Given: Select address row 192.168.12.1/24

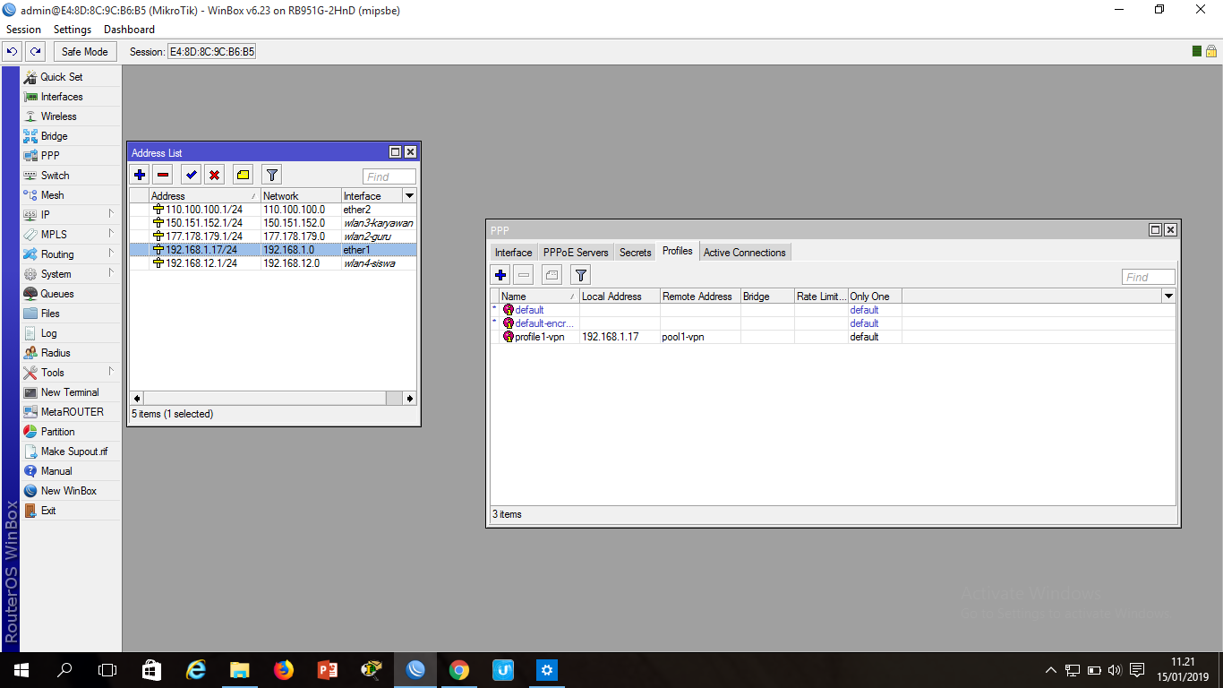Looking at the screenshot, I should (273, 263).
